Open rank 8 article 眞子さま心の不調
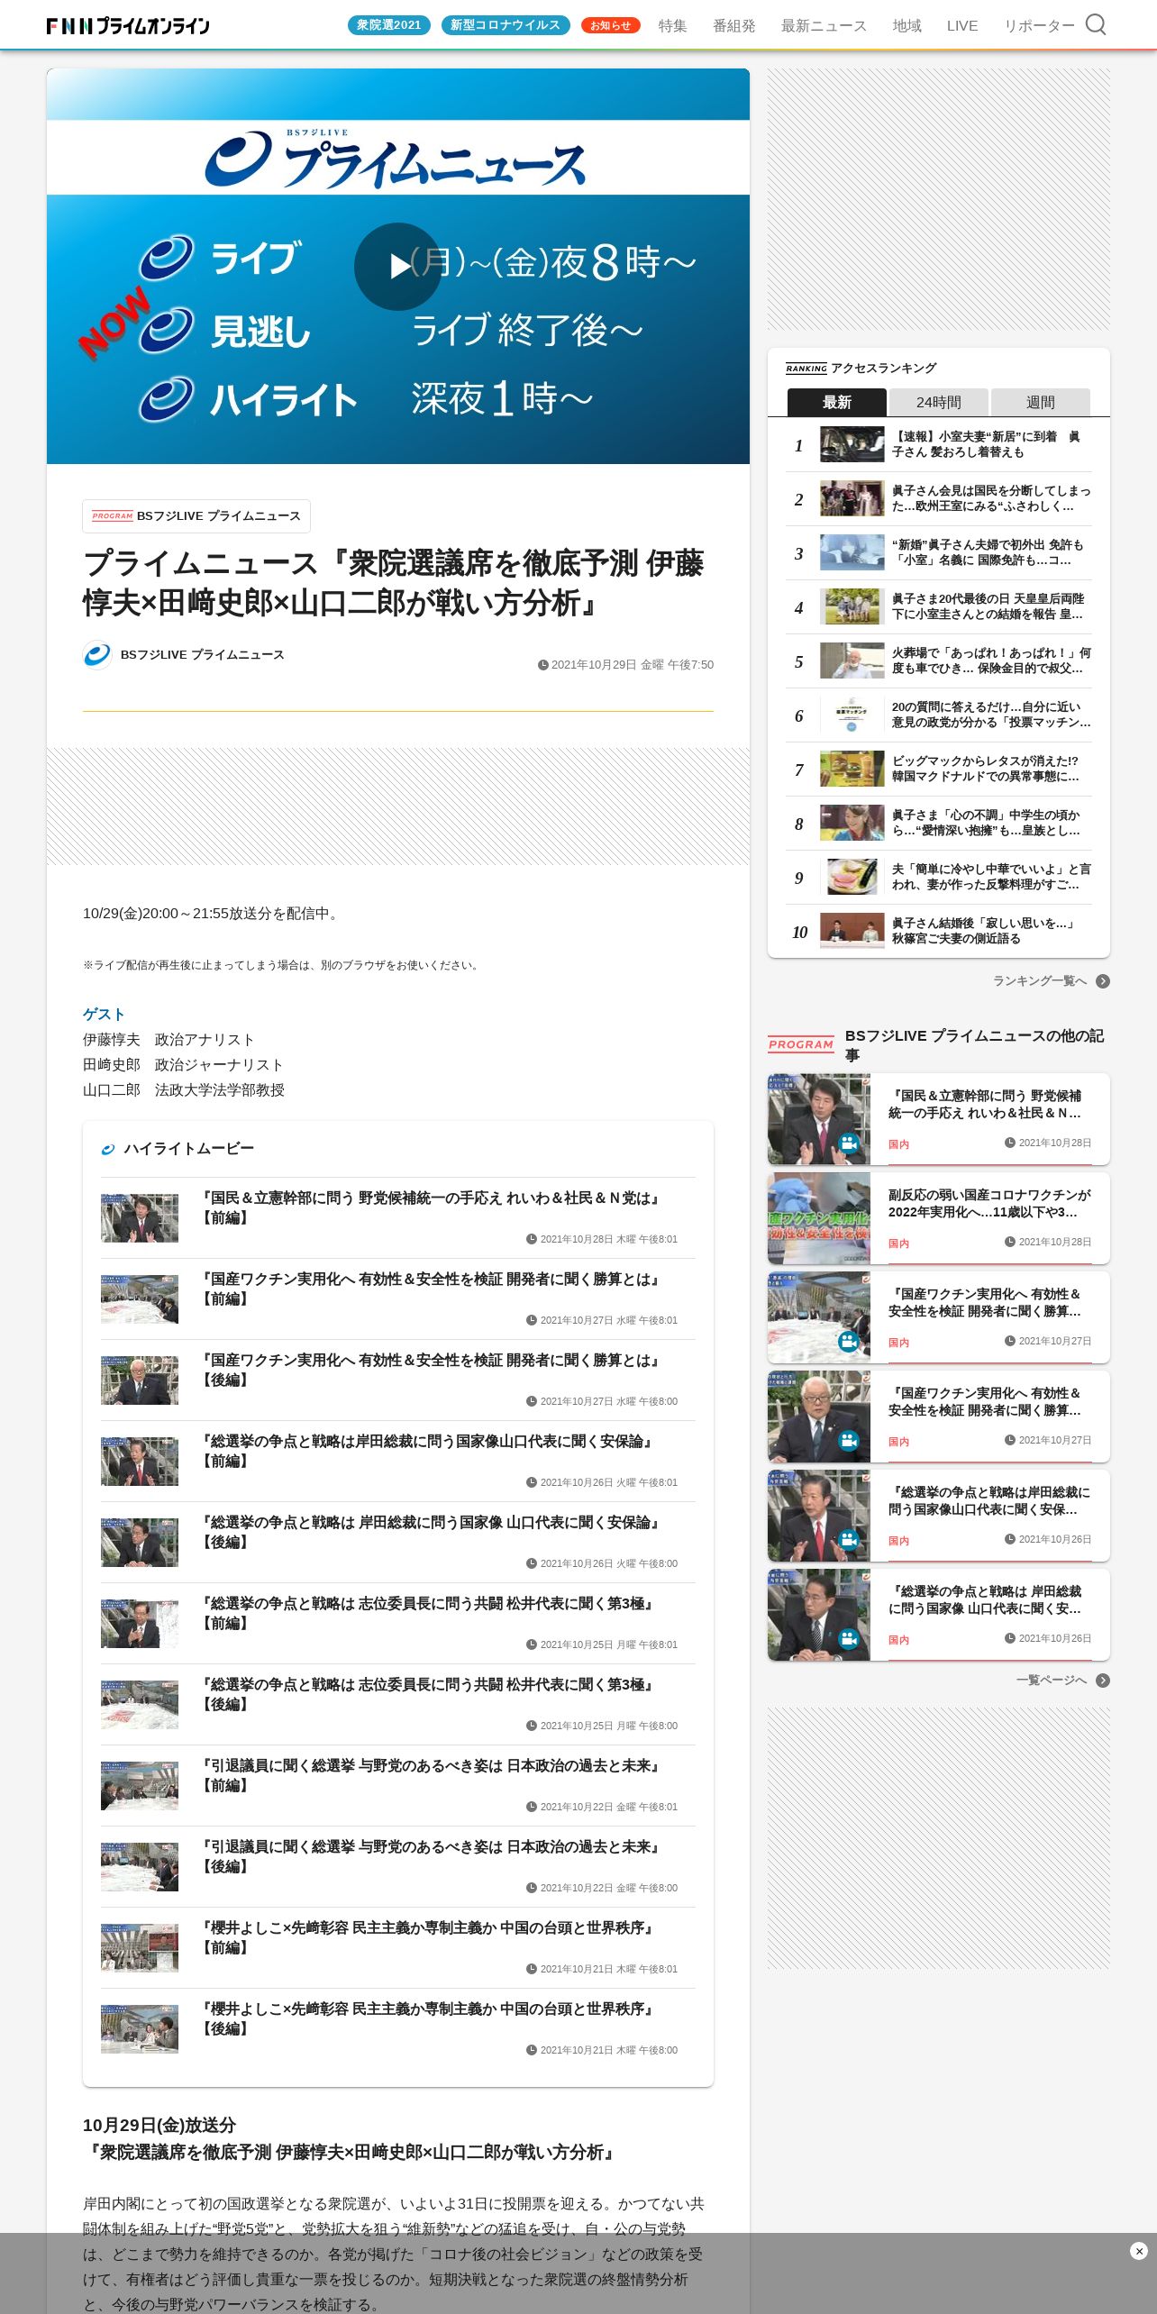The image size is (1157, 2314). 939,823
